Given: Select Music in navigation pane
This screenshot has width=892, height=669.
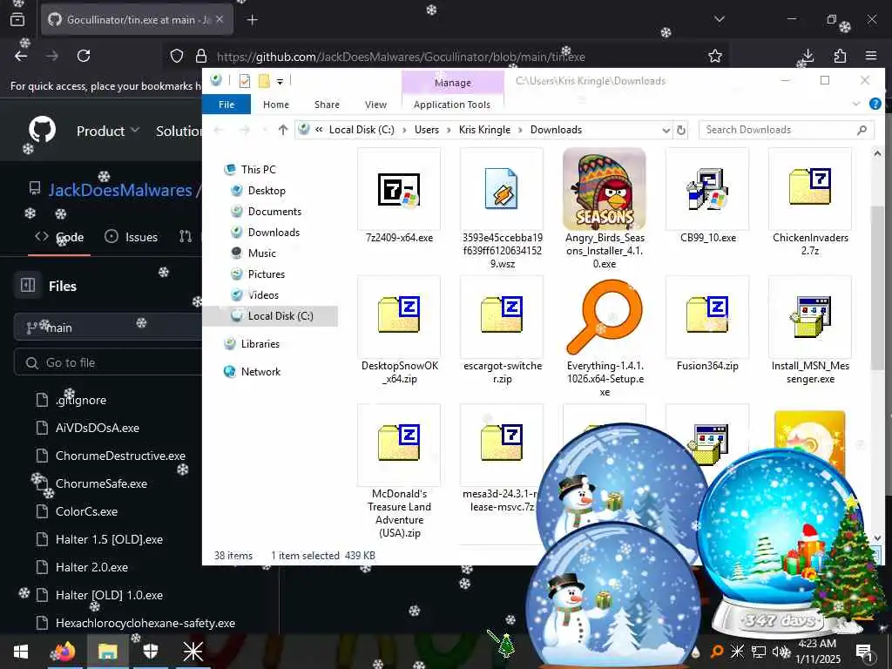Looking at the screenshot, I should 261,253.
